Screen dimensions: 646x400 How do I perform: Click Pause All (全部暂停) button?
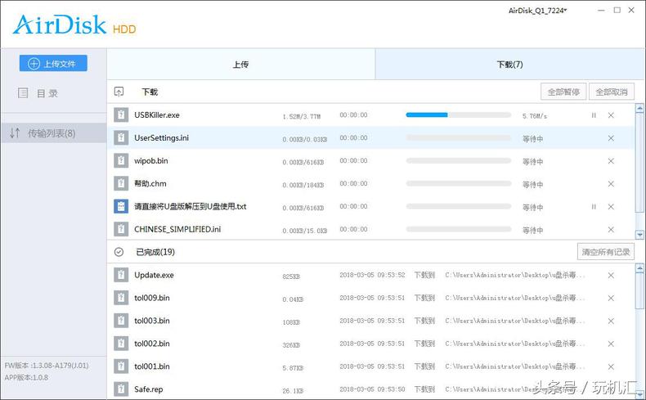point(563,92)
